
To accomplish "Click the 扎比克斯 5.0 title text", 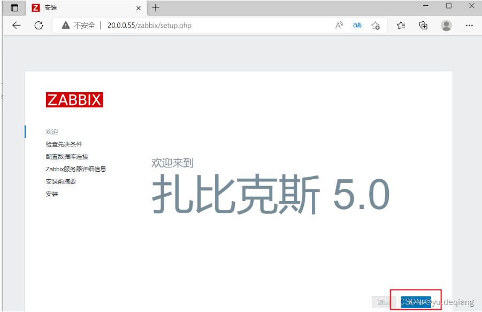I will click(x=271, y=194).
